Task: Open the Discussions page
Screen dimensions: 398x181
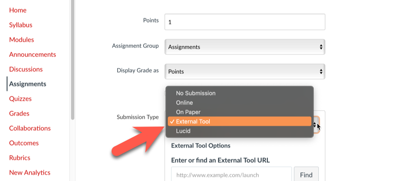Action: pos(26,69)
